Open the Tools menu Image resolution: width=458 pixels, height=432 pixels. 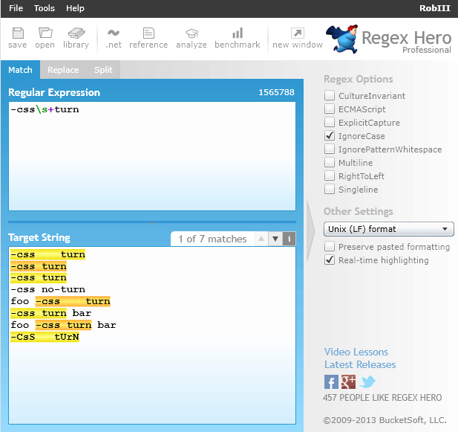pyautogui.click(x=45, y=8)
